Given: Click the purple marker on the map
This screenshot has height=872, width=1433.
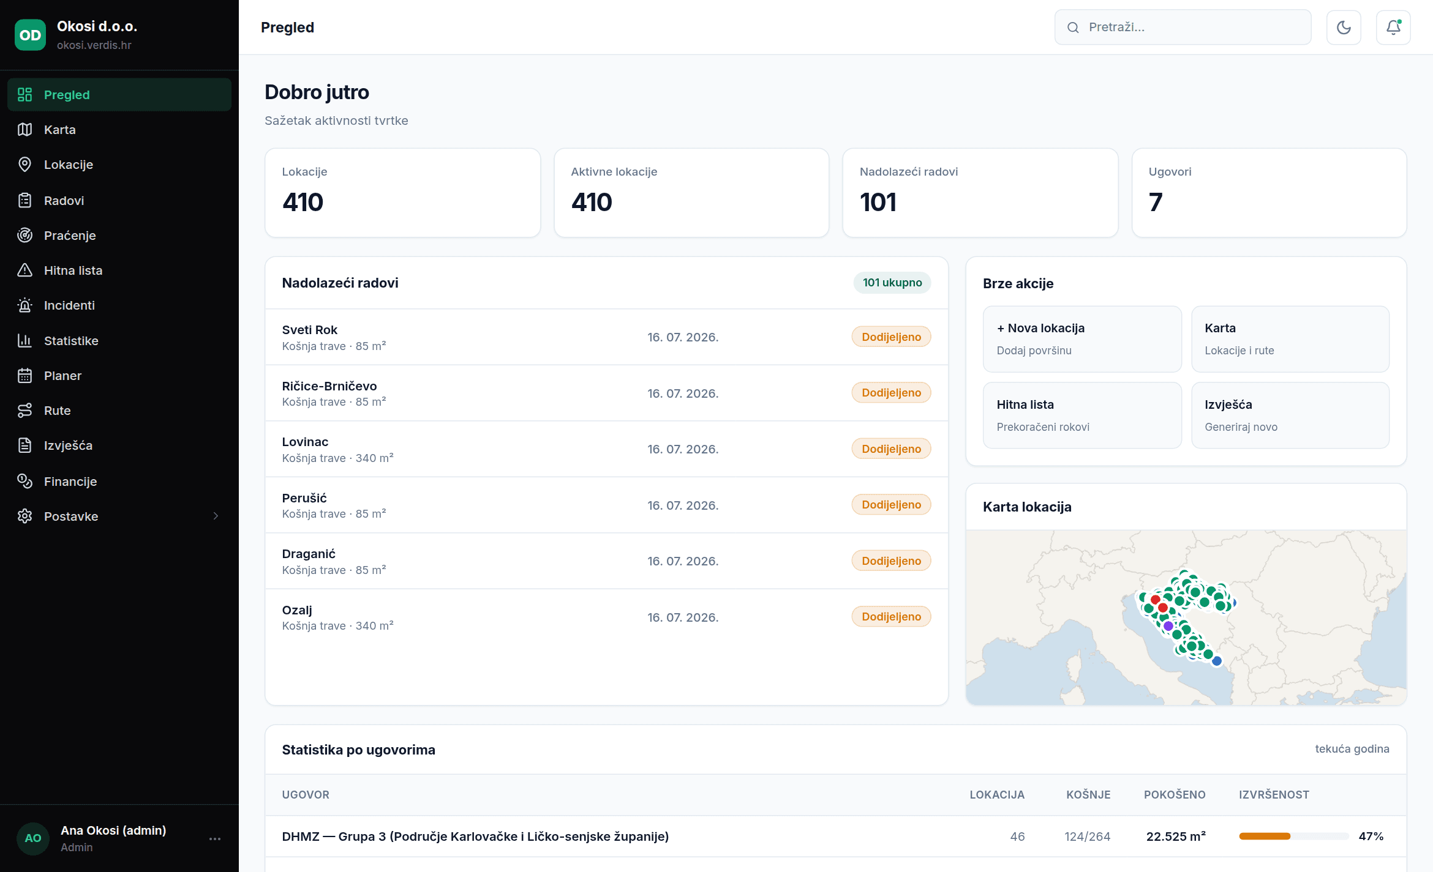Looking at the screenshot, I should pyautogui.click(x=1168, y=626).
